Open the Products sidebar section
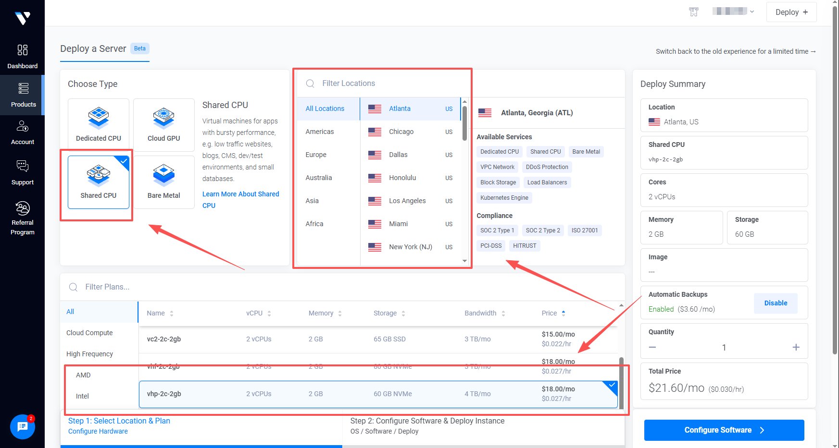Image resolution: width=839 pixels, height=448 pixels. point(23,95)
